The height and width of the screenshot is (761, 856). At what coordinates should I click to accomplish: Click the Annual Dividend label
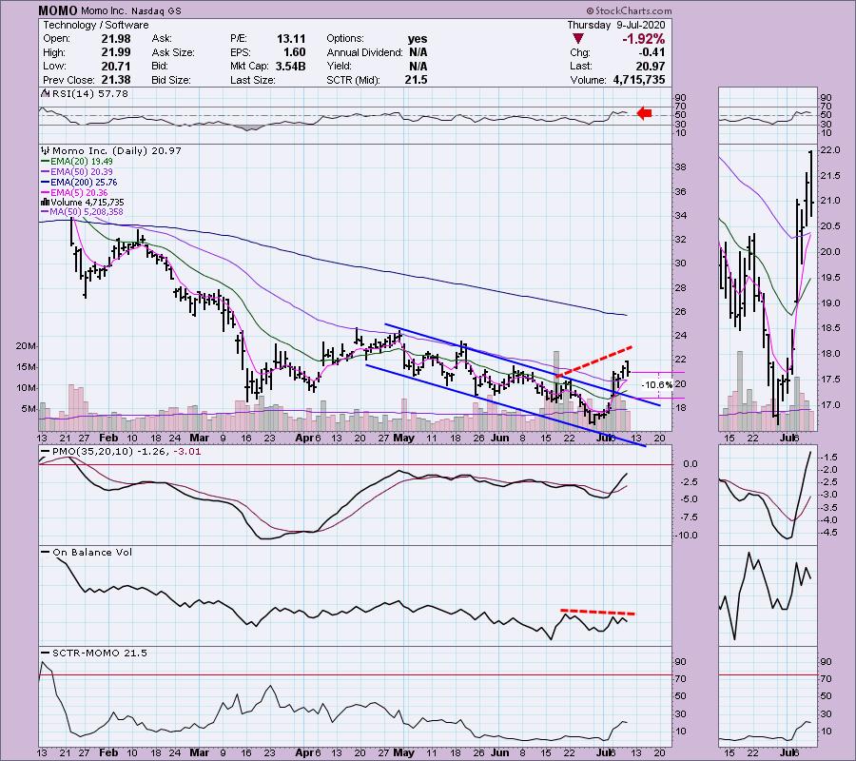(364, 52)
